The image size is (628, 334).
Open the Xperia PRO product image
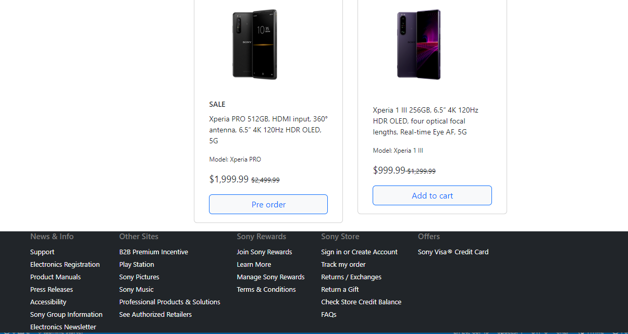254,44
